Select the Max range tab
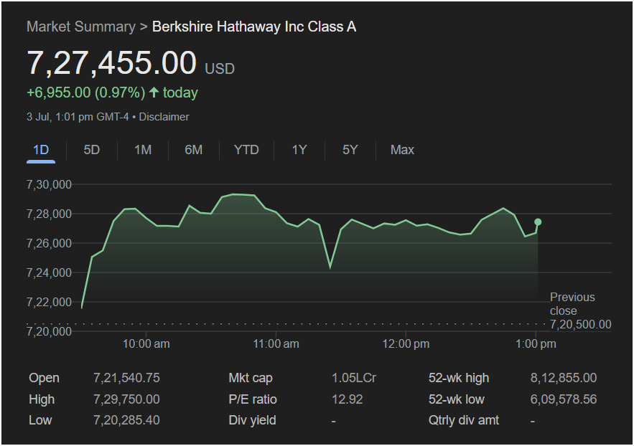Viewport: 634px width, 446px height. pos(402,150)
